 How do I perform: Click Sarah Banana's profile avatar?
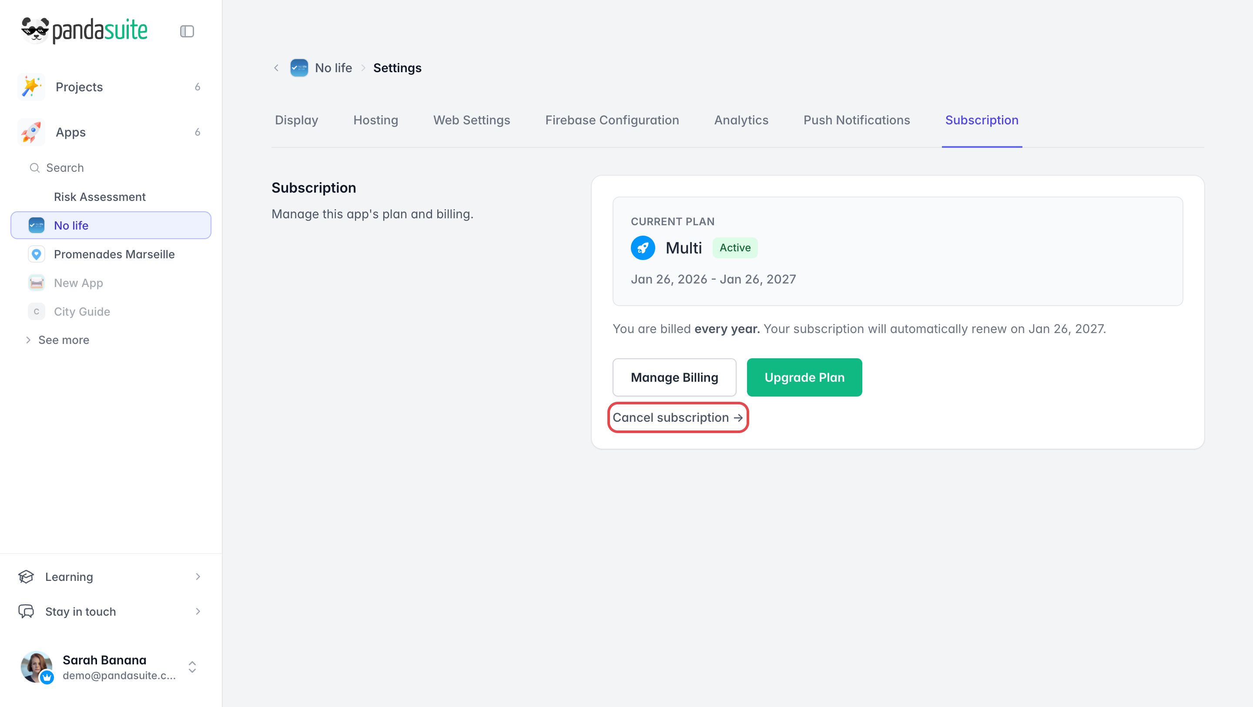point(37,667)
